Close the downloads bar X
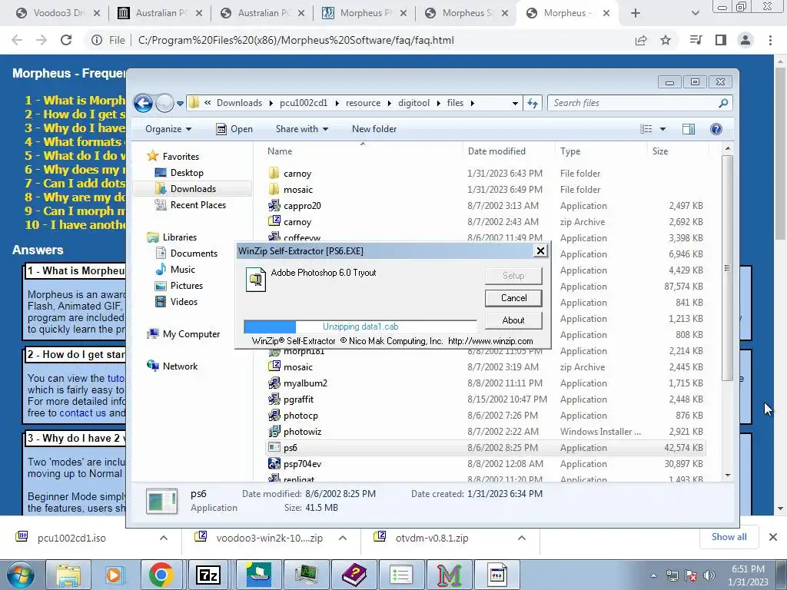 (x=773, y=537)
